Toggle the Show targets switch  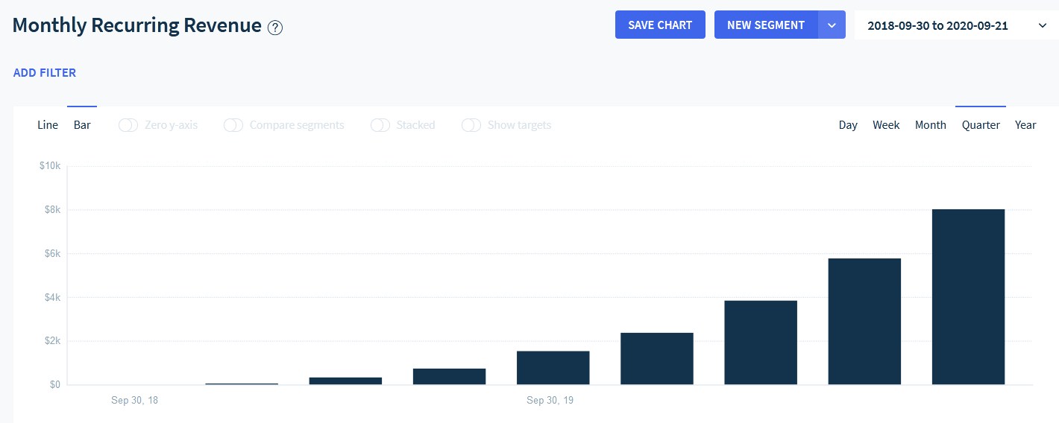coord(471,125)
